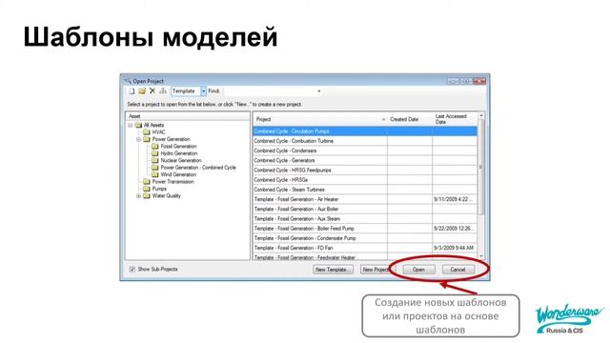Screen dimensions: 610x343
Task: Select Combined Cycle - Steam Turbines row
Action: tap(365, 190)
